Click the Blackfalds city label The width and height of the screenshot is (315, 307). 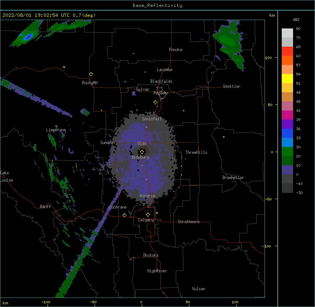(161, 81)
